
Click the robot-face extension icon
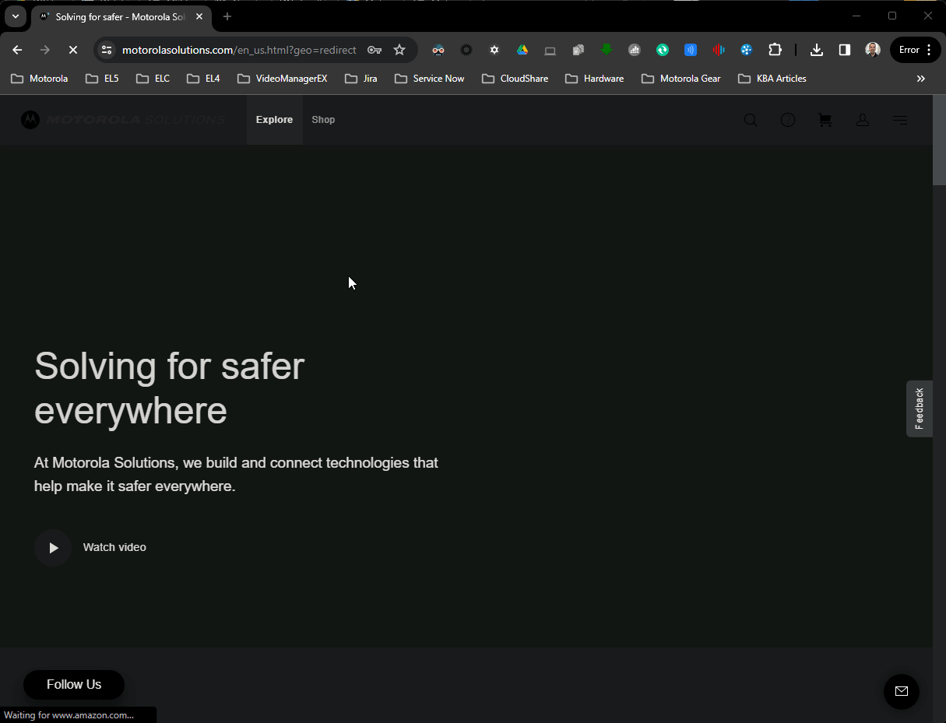coord(438,50)
